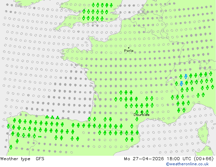Open the weatheronline.co.uk copyright link

(x=187, y=164)
